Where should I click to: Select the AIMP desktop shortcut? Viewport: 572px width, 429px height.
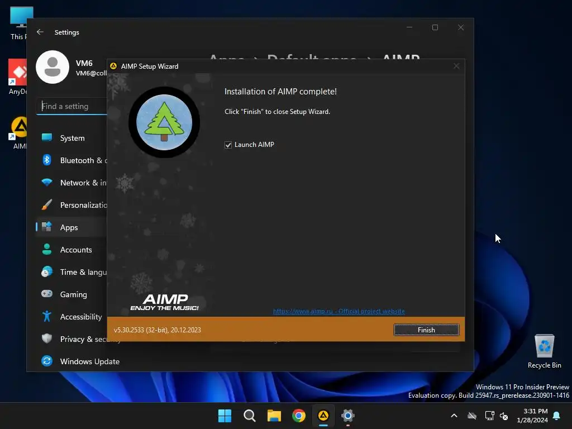point(18,133)
